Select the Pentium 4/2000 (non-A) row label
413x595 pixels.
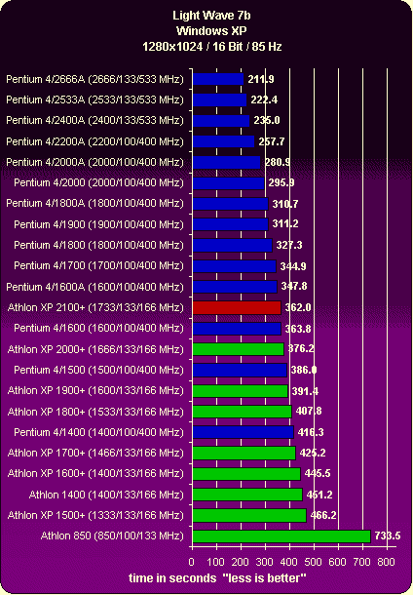click(x=98, y=182)
